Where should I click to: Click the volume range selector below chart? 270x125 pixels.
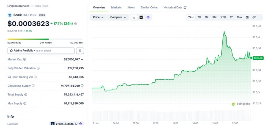point(171,116)
